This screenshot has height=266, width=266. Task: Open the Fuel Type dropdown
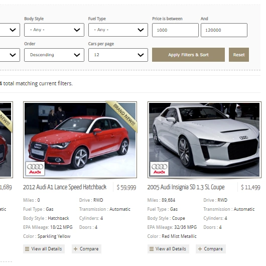pos(118,30)
